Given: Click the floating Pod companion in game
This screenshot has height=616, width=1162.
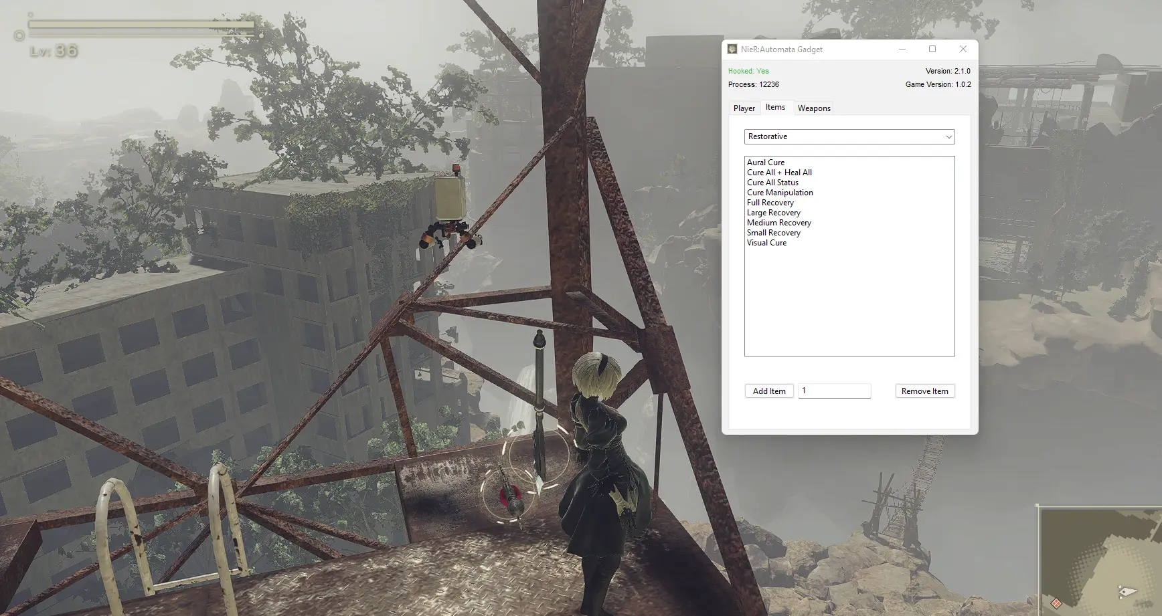Looking at the screenshot, I should [450, 208].
